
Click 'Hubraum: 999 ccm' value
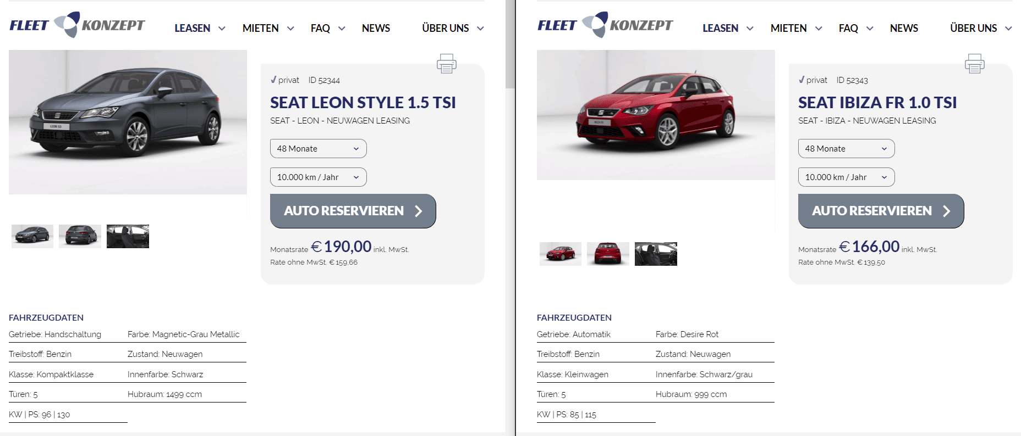(x=691, y=394)
